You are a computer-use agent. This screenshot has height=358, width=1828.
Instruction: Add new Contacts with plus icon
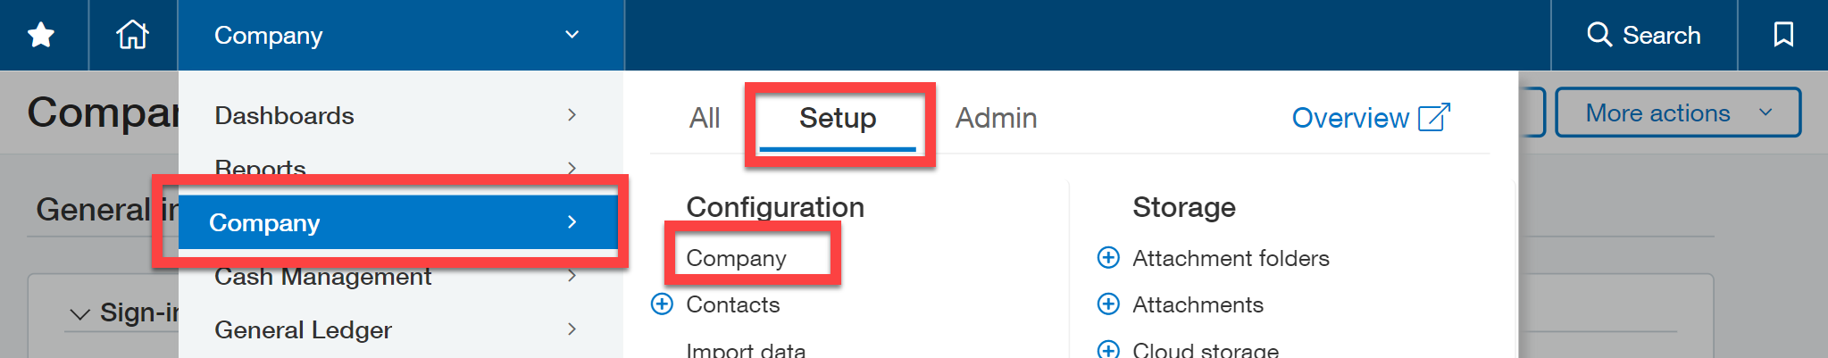(x=662, y=304)
